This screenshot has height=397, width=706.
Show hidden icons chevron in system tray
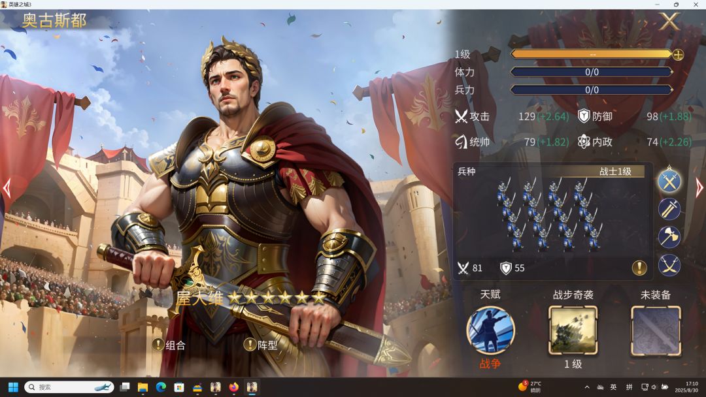587,387
